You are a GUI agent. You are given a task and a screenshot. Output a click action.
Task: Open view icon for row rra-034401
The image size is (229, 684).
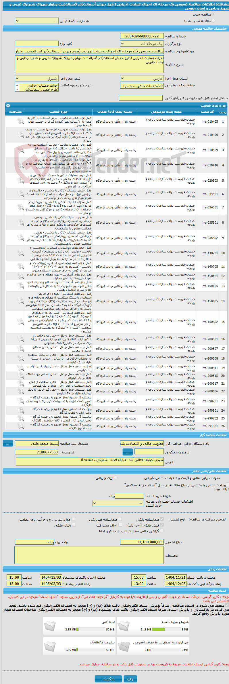(21, 194)
